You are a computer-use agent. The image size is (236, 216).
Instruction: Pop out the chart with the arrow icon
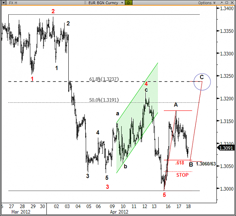click(221, 3)
